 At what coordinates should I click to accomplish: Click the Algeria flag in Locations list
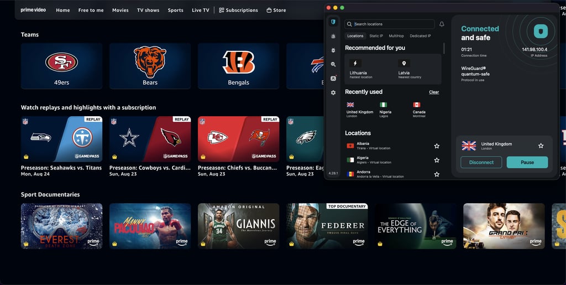[x=350, y=160]
